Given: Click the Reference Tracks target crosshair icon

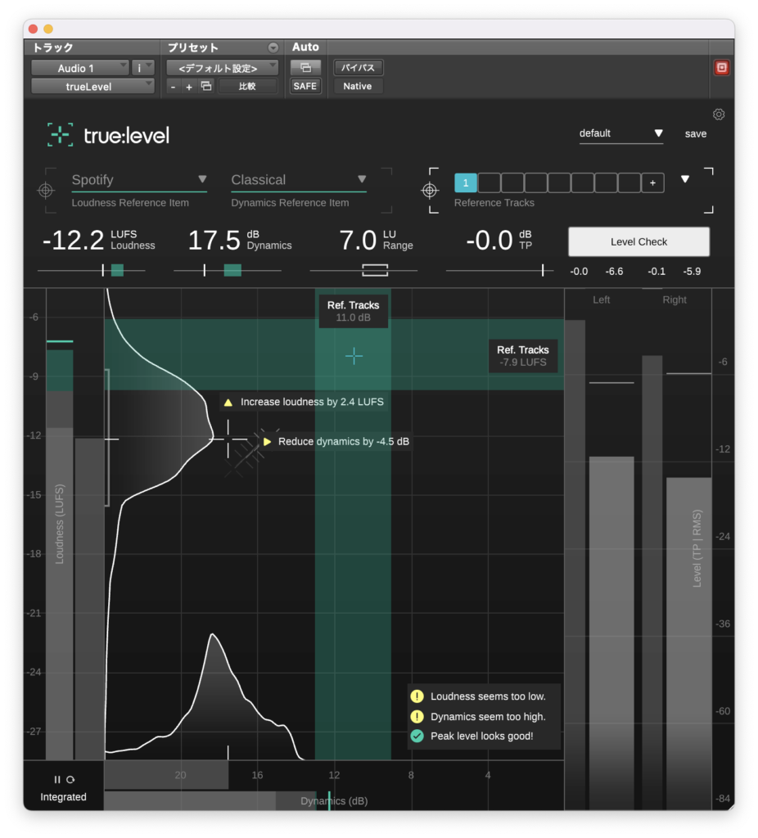Looking at the screenshot, I should point(430,190).
